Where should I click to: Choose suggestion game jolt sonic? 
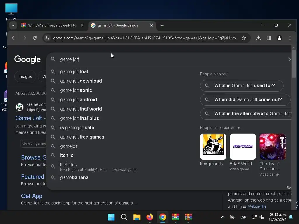[x=122, y=90]
